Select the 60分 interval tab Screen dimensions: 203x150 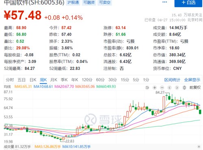pos(100,80)
